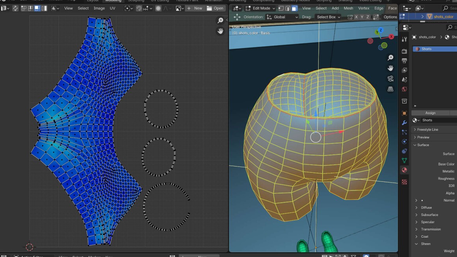Click Open to load an image
Viewport: 457px width, 257px height.
[x=215, y=8]
